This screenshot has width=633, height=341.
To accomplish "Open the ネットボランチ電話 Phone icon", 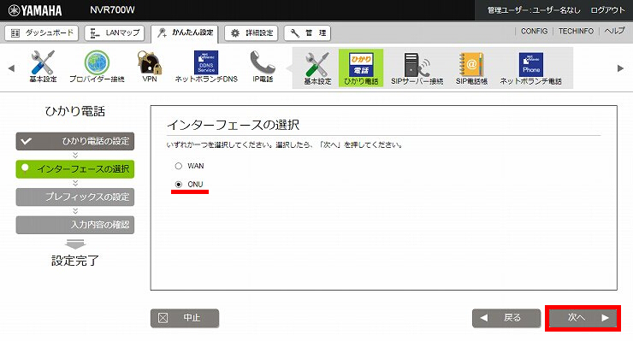I will [x=531, y=68].
